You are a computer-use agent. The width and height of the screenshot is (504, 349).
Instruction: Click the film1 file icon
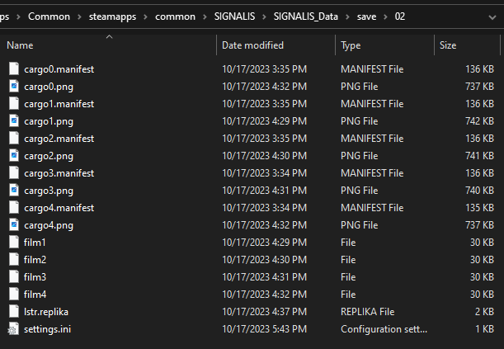pyautogui.click(x=13, y=243)
